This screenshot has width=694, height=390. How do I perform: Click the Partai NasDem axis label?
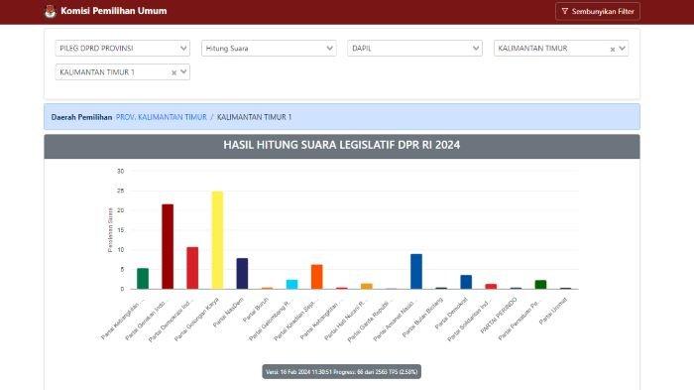tap(228, 313)
